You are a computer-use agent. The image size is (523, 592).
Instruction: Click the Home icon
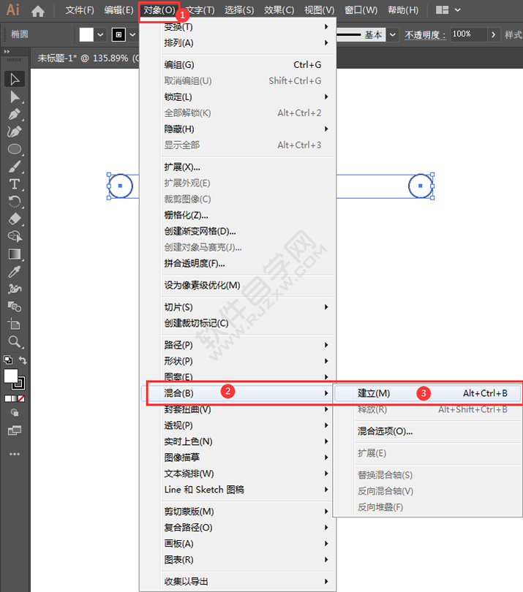coord(38,11)
